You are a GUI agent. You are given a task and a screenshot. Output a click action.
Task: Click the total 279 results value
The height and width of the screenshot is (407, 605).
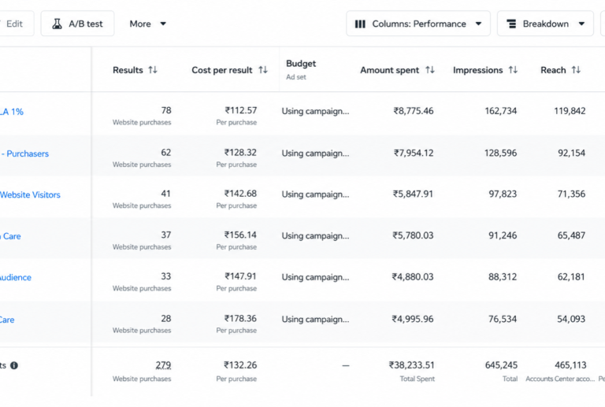(163, 365)
